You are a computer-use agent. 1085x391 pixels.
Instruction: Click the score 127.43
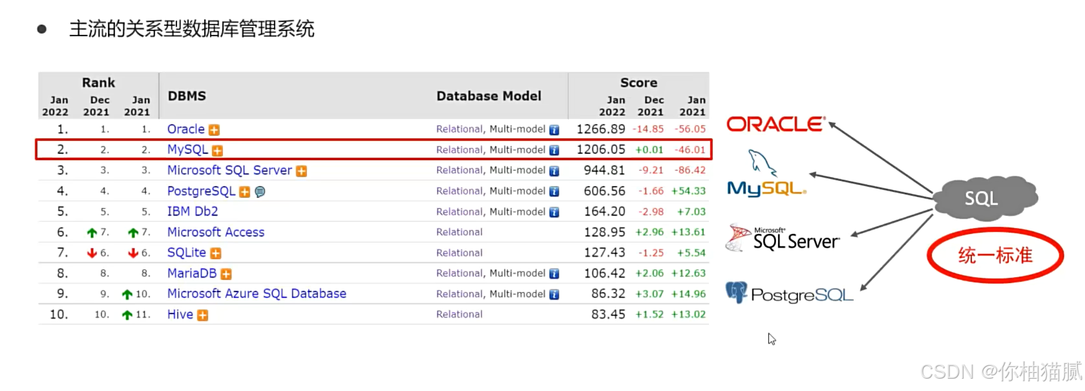pos(605,253)
